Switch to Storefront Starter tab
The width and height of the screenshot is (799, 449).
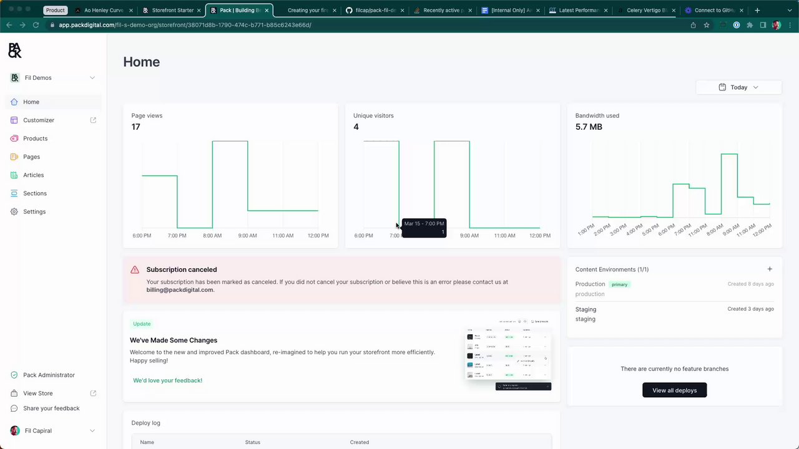(172, 10)
